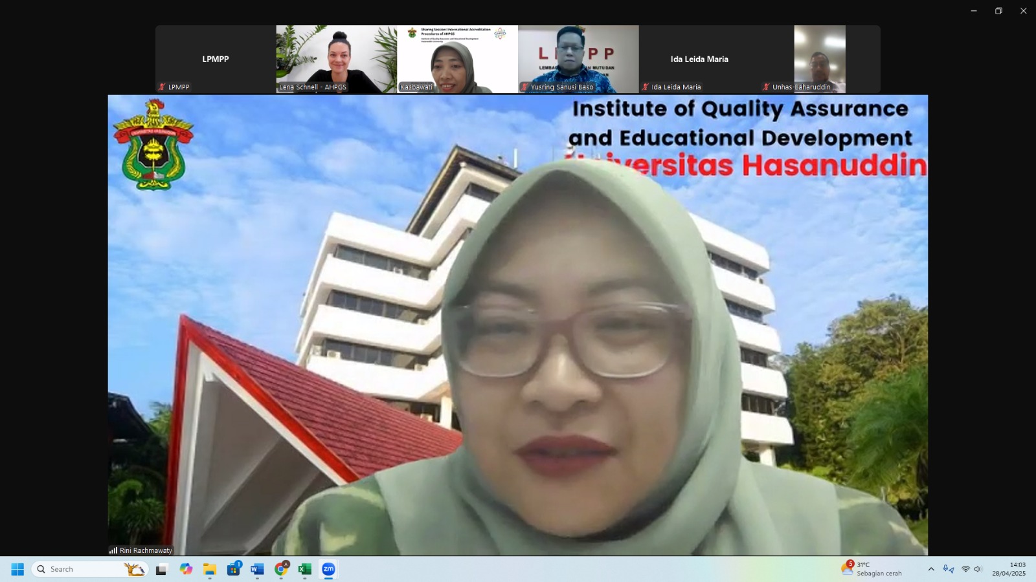Click the Wi-Fi network icon in the tray
This screenshot has height=582, width=1036.
965,569
